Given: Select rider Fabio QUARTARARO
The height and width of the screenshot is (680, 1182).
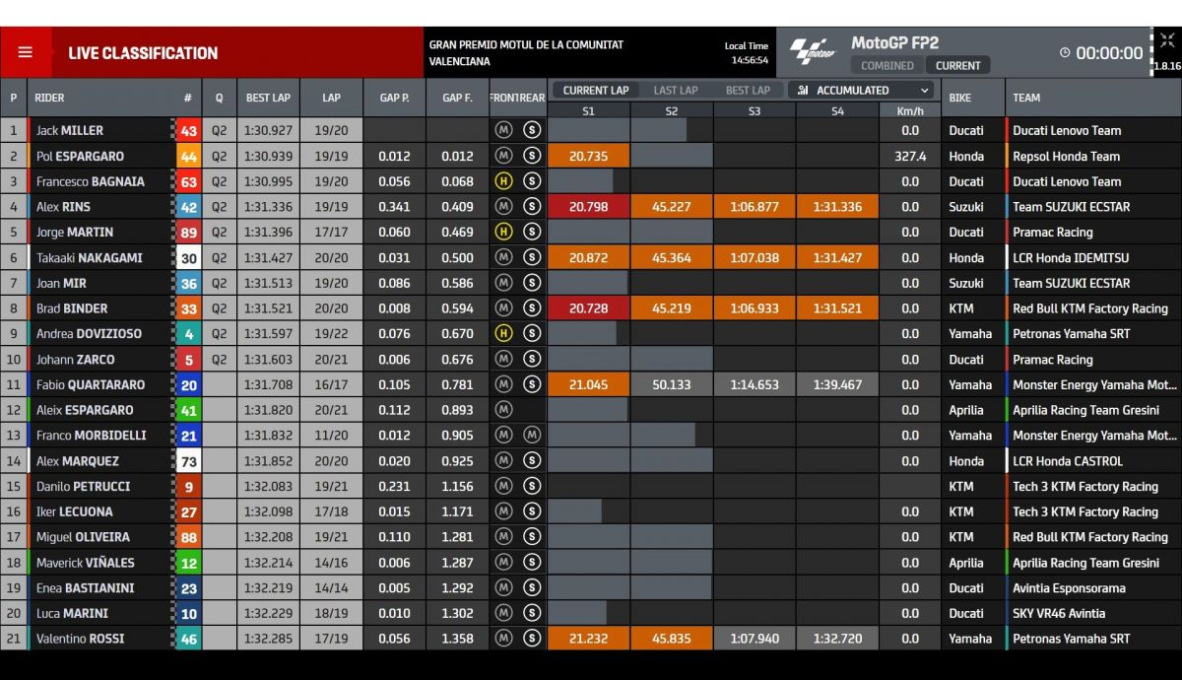Looking at the screenshot, I should (x=90, y=384).
